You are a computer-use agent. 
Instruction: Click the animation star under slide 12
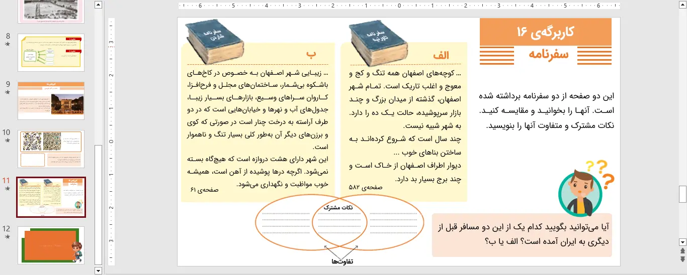[7, 237]
